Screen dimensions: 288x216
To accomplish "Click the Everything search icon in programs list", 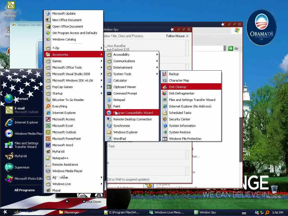I will [48, 106].
